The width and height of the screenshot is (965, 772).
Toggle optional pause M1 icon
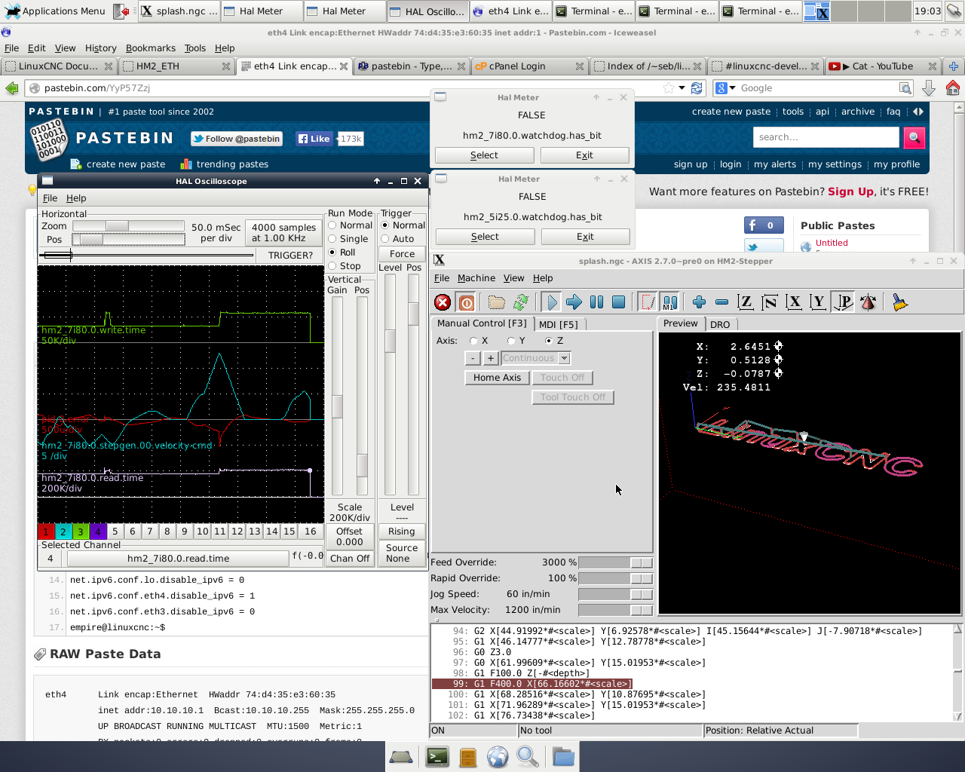point(669,302)
